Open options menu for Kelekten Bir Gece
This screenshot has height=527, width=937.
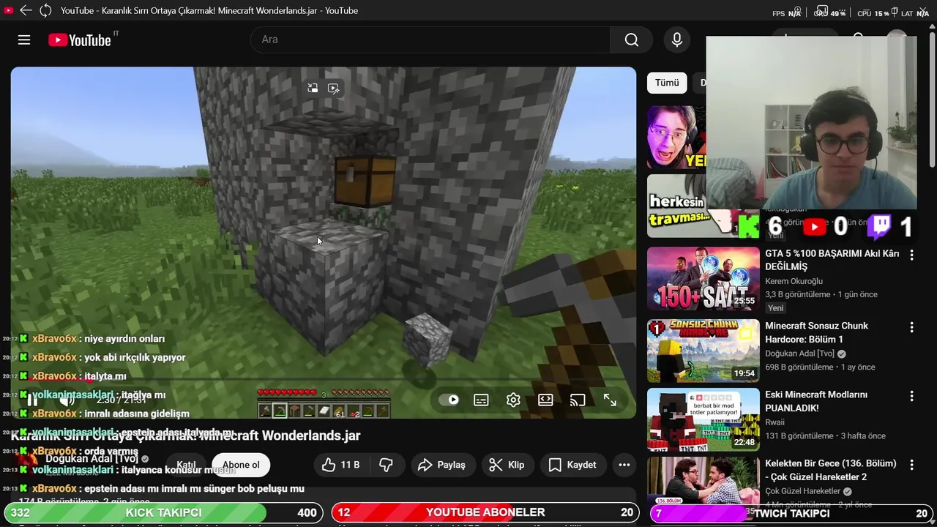coord(911,465)
